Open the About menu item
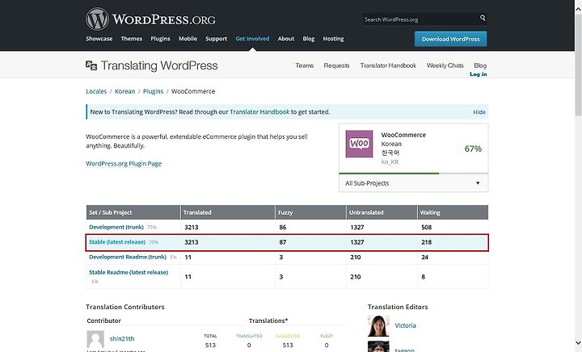The width and height of the screenshot is (582, 352). tap(286, 39)
